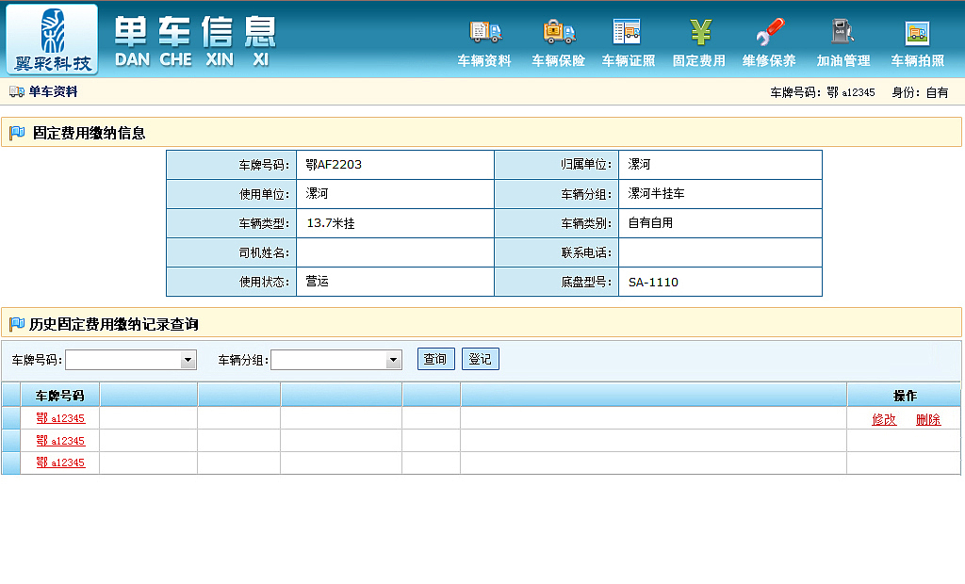Open the third 鄂 a12345 record link
Image resolution: width=965 pixels, height=584 pixels.
(60, 462)
